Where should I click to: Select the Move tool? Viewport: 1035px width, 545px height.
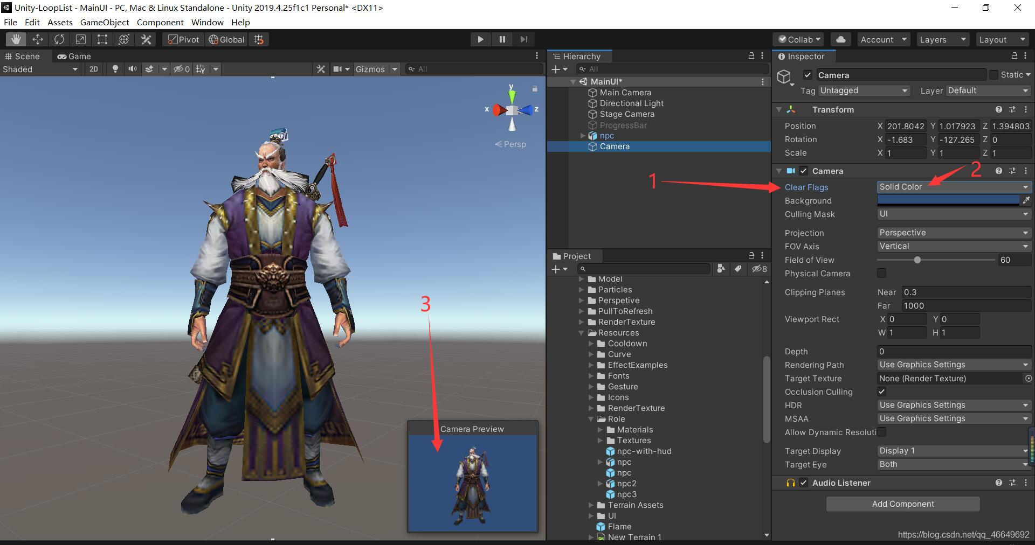click(x=38, y=39)
